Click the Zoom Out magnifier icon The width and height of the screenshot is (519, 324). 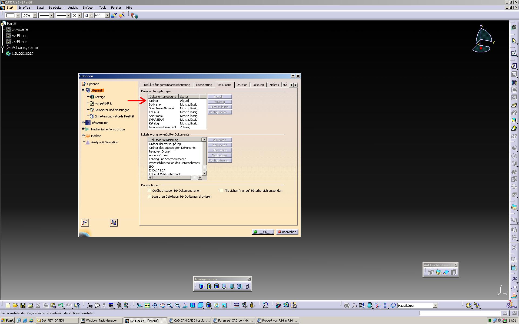pyautogui.click(x=177, y=305)
